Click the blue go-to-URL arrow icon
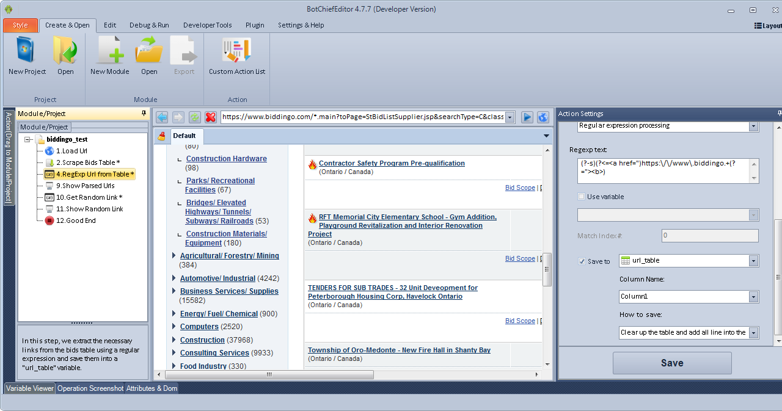Viewport: 782px width, 411px height. (527, 117)
